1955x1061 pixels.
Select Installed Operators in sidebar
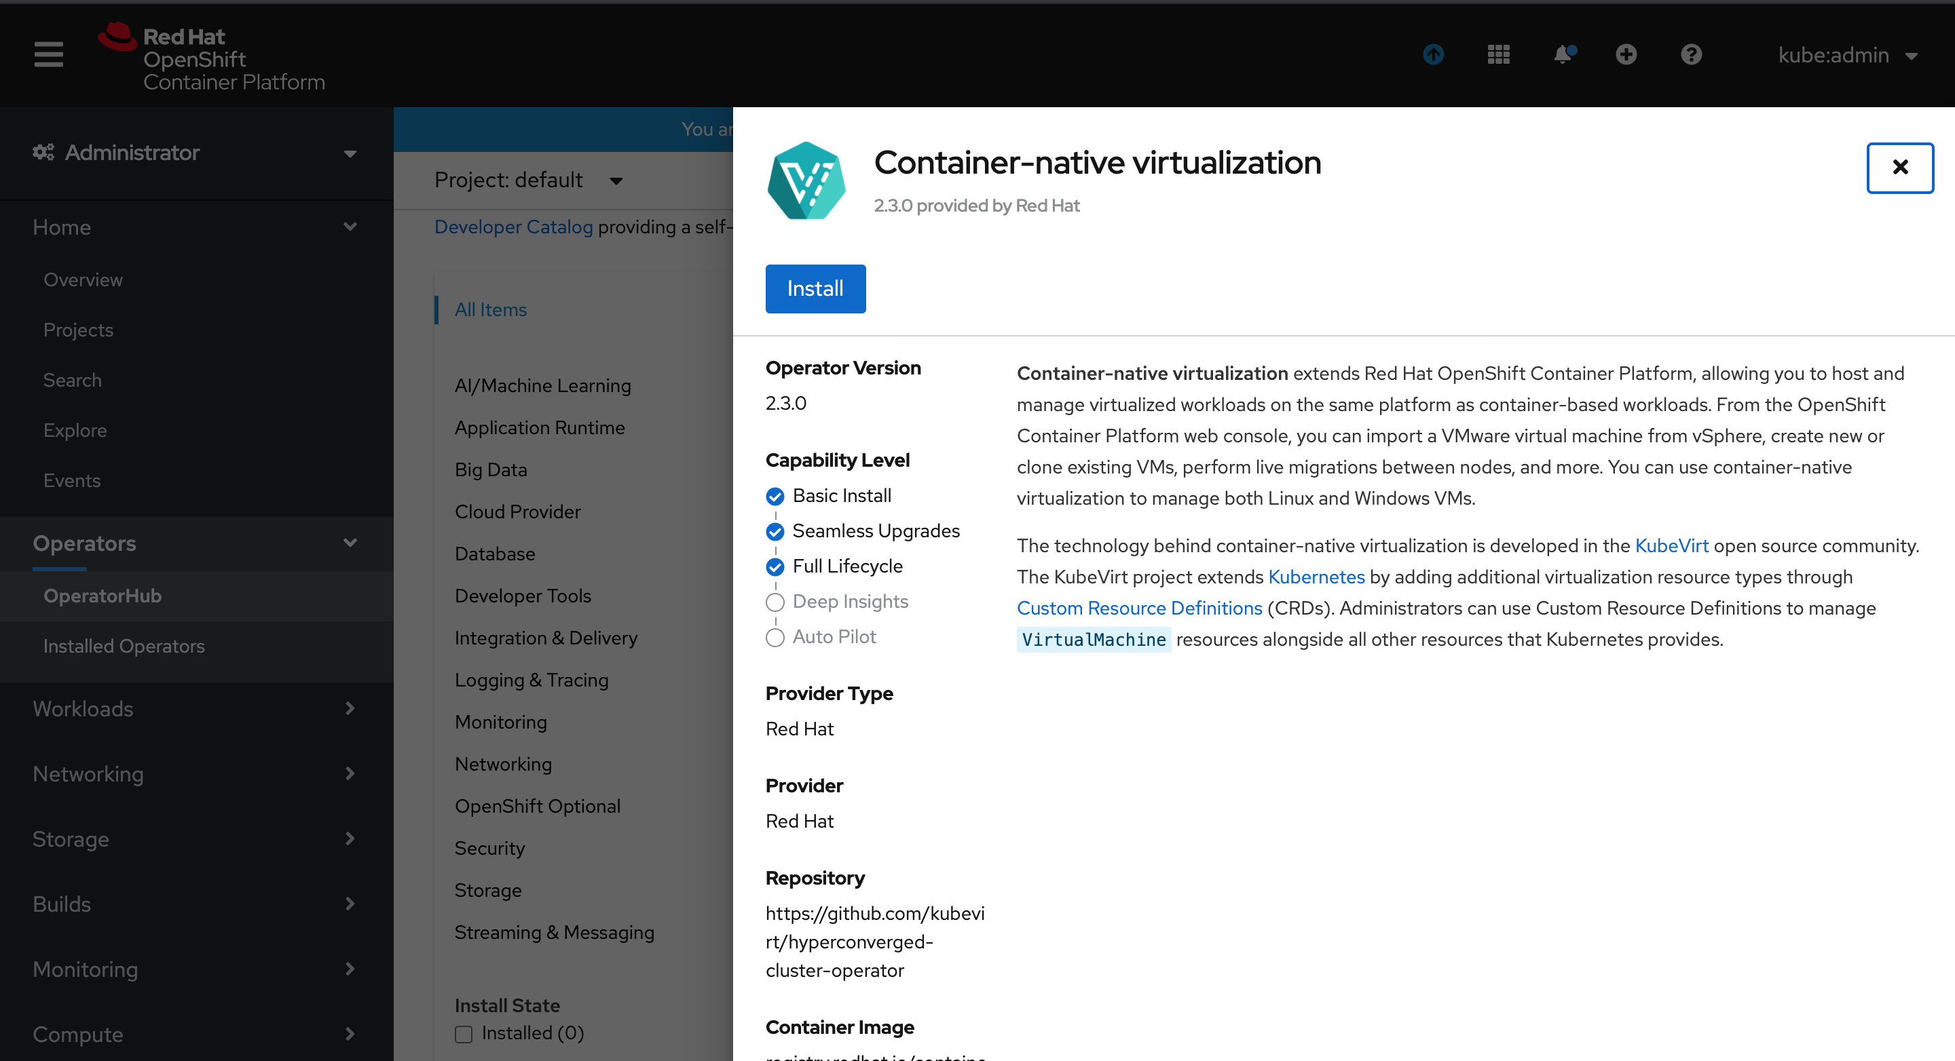pos(124,646)
